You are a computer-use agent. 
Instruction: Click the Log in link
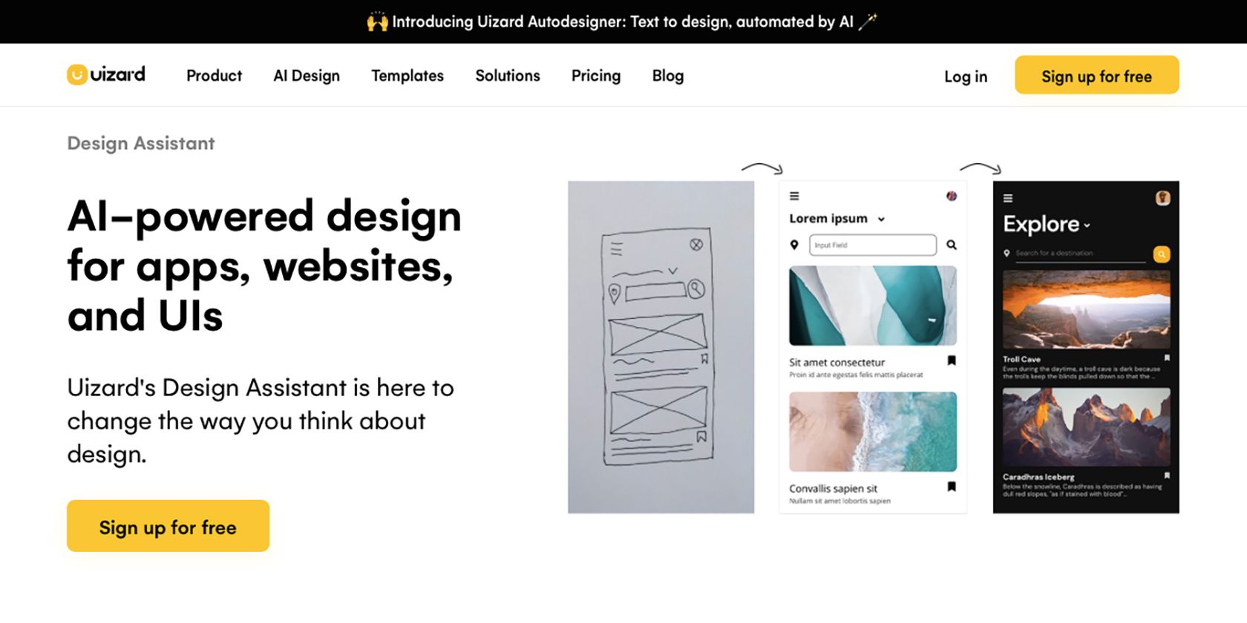pos(966,76)
